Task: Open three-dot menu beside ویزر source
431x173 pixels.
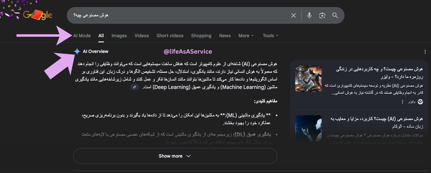Action: click(x=403, y=102)
